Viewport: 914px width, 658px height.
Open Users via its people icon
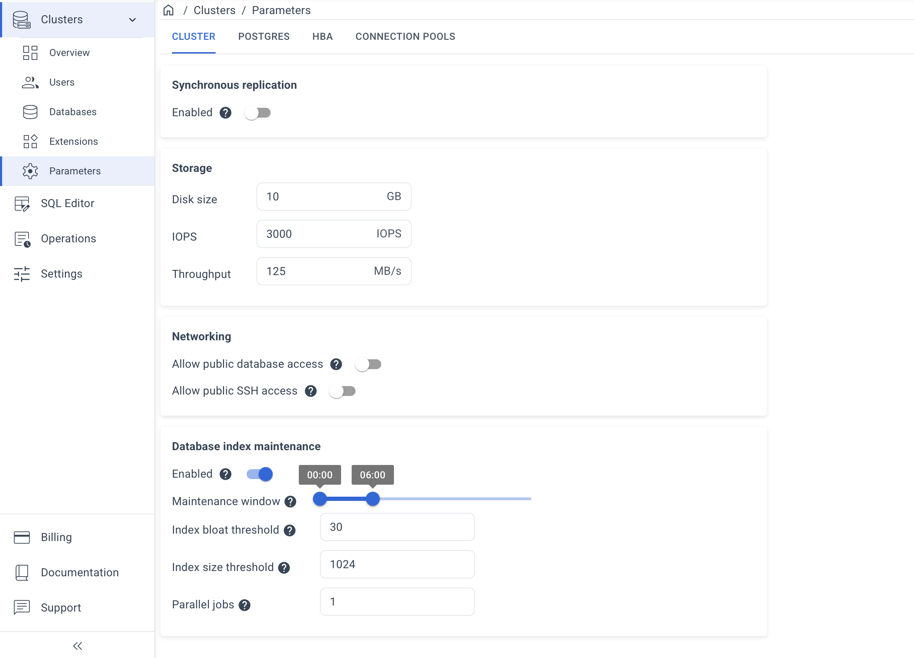click(30, 82)
